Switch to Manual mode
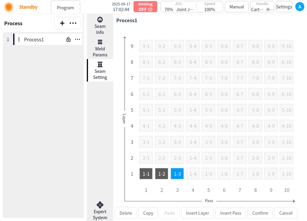Viewport: 307px width, 221px height. coord(236,7)
